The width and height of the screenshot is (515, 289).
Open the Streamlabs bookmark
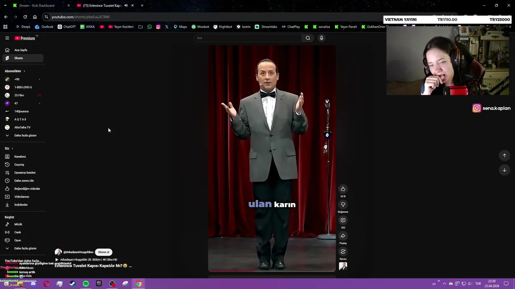point(266,27)
